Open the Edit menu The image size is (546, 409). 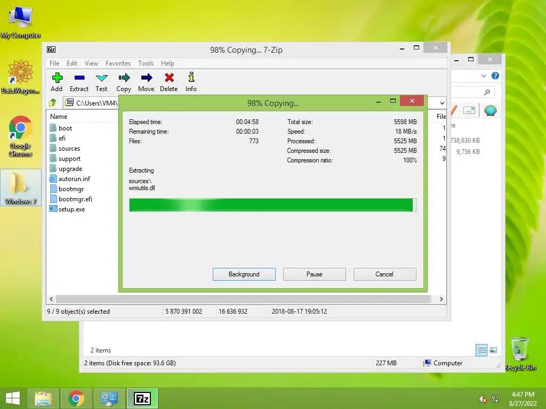tap(72, 63)
